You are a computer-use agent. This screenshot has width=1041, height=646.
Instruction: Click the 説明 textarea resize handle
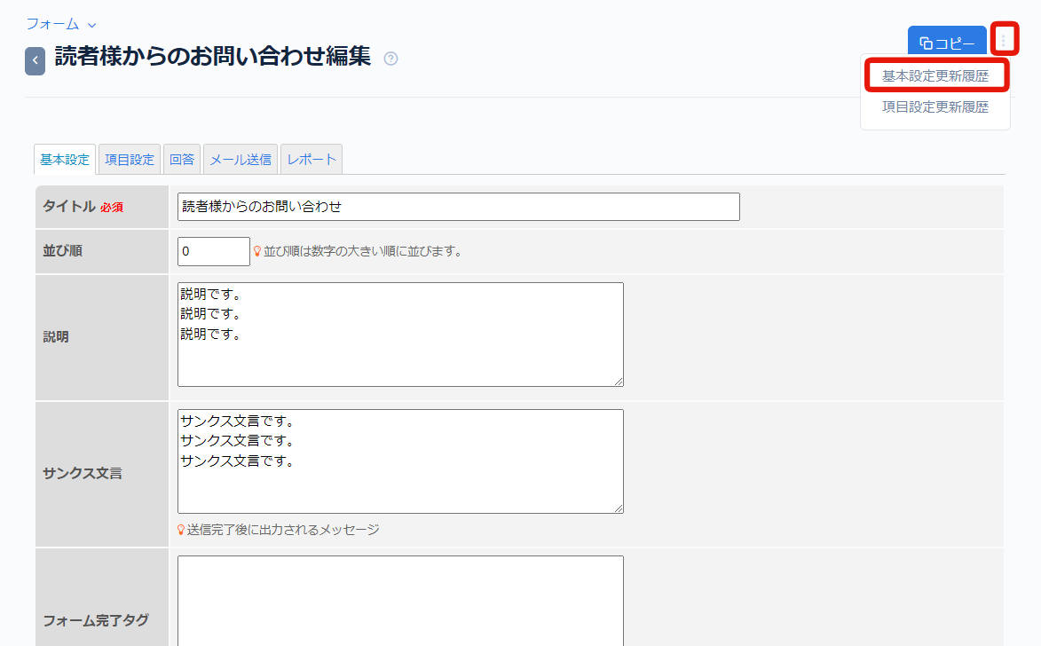click(x=618, y=381)
